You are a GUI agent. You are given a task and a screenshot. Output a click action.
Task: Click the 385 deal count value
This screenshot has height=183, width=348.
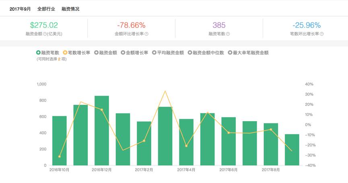[219, 25]
